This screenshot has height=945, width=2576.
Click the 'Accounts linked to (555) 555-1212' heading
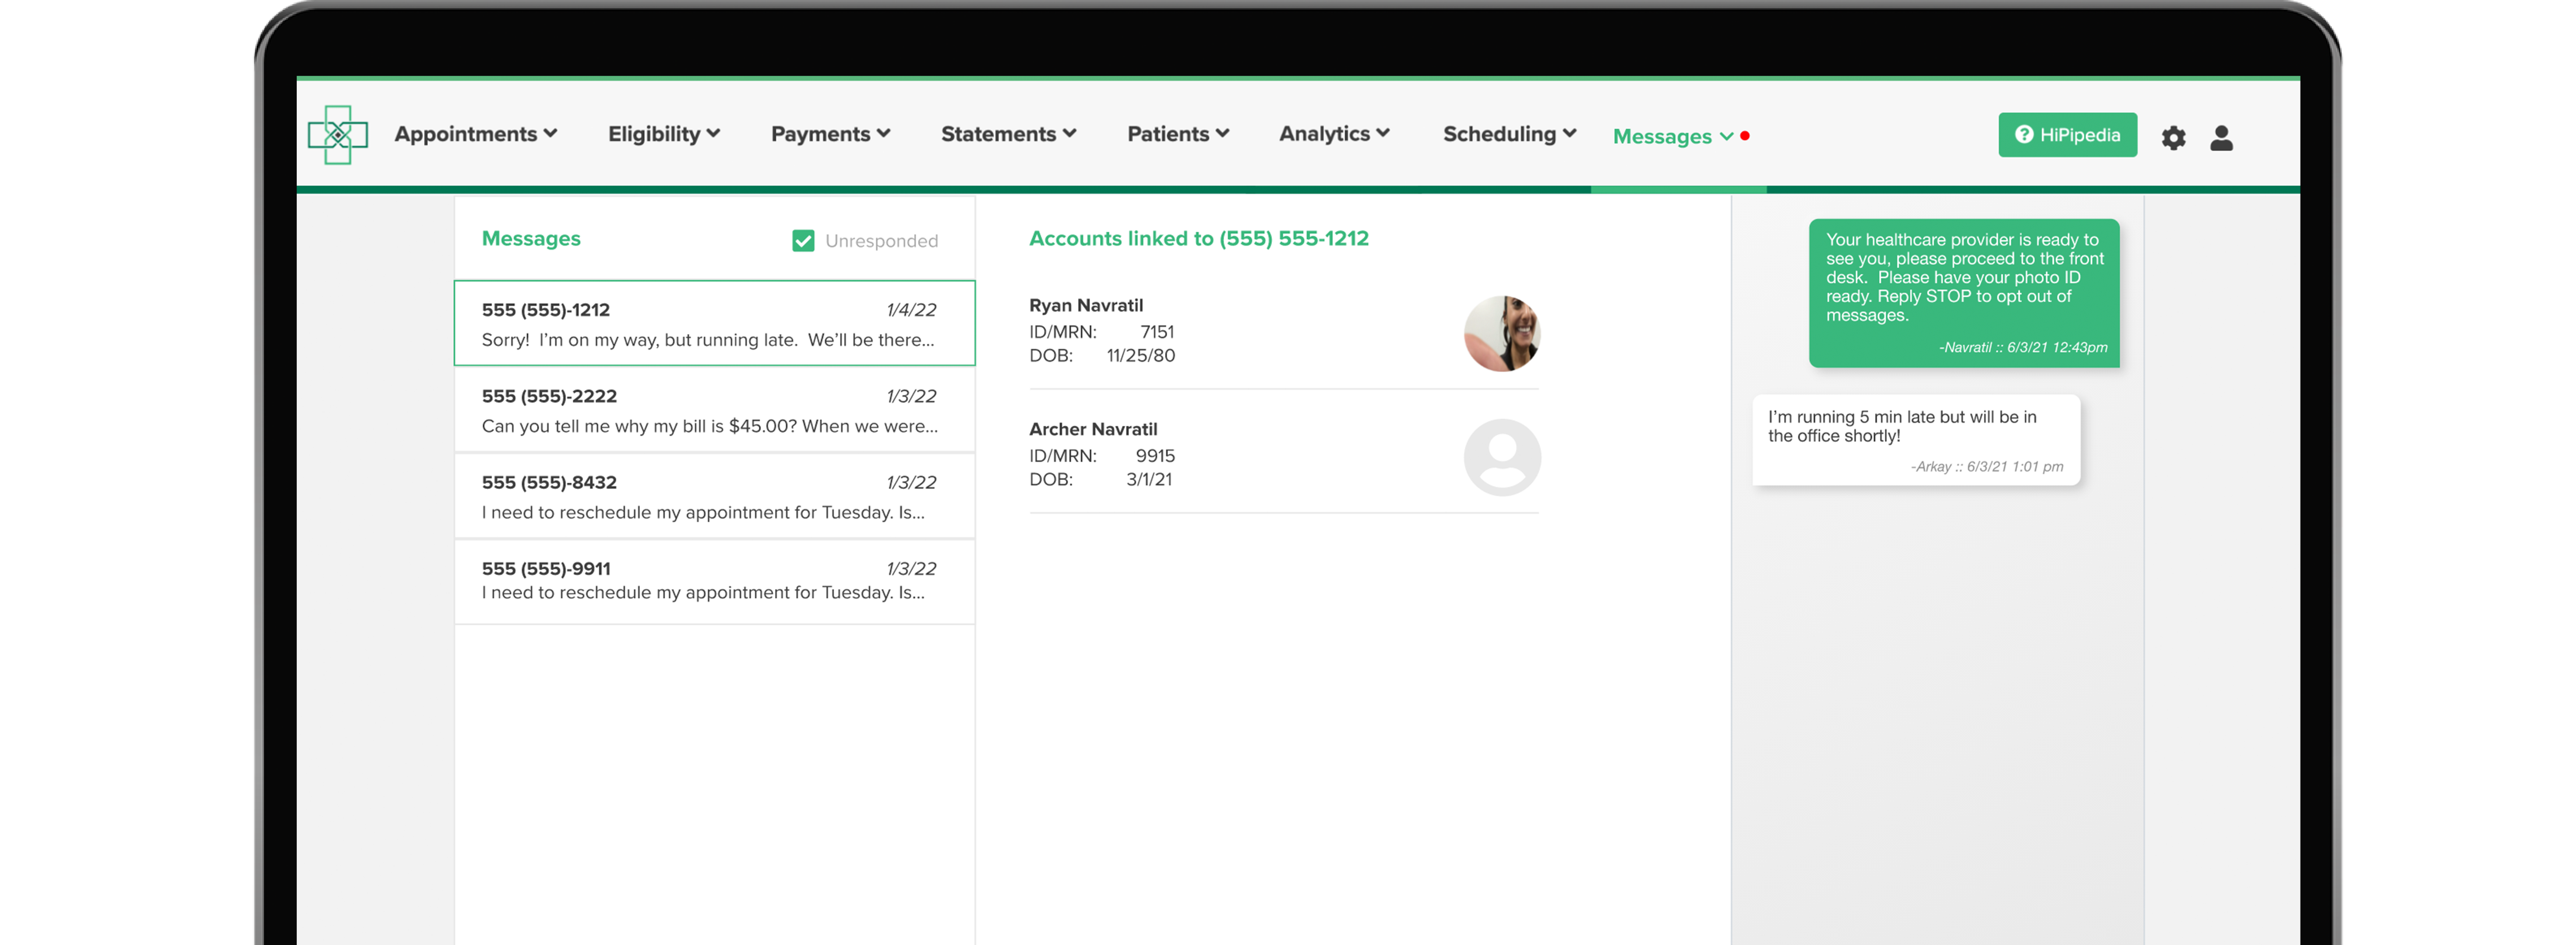tap(1199, 238)
